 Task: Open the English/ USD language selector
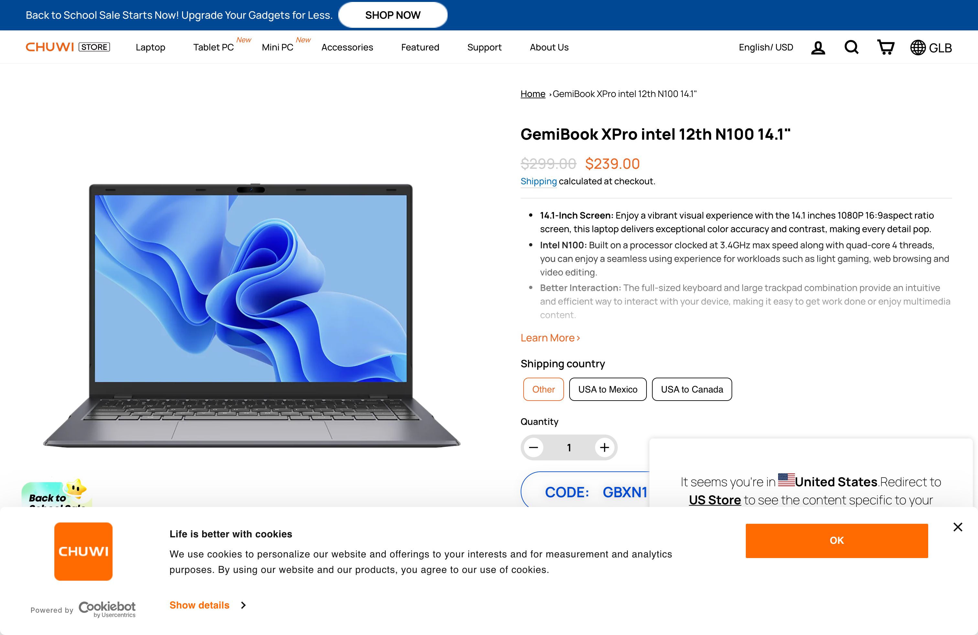tap(766, 47)
